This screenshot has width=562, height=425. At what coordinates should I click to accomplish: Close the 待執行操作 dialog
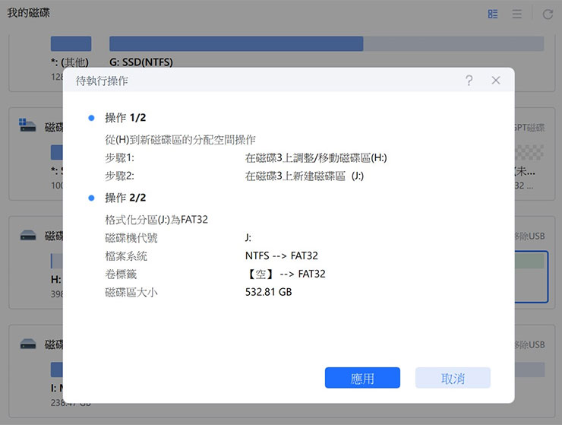(495, 80)
